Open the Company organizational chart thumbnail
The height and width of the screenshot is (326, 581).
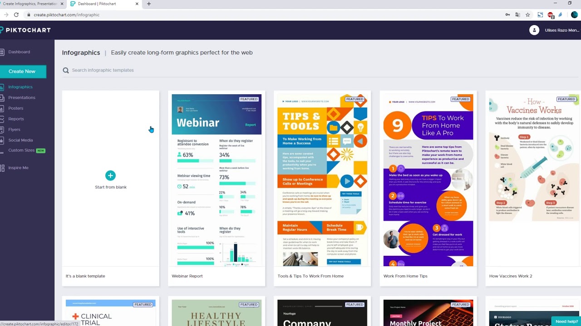[x=322, y=313]
